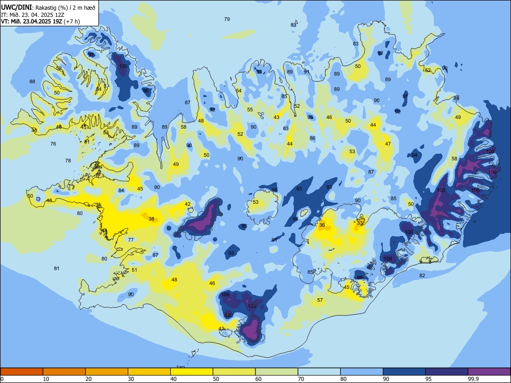Click the humidity value 36 on the map
This screenshot has height=383, width=511.
click(x=322, y=225)
